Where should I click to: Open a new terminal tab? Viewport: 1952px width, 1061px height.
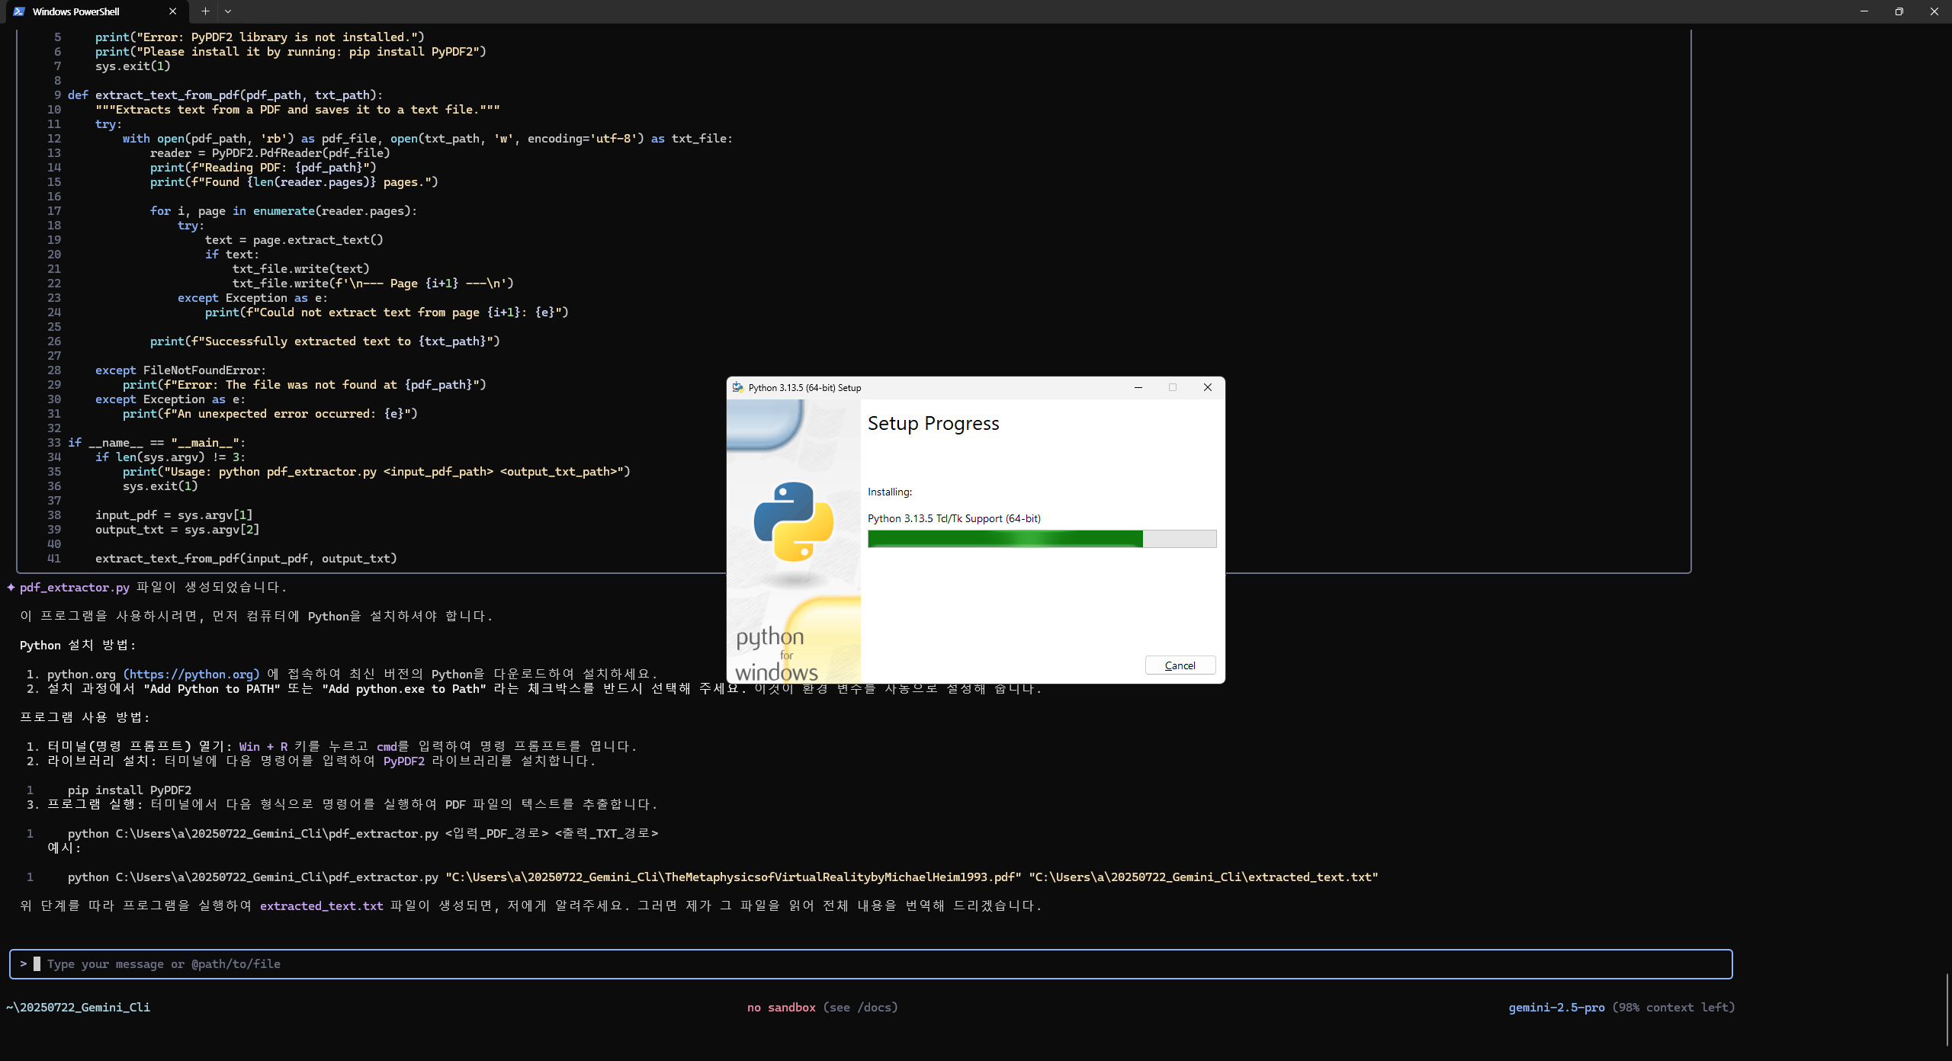(205, 11)
